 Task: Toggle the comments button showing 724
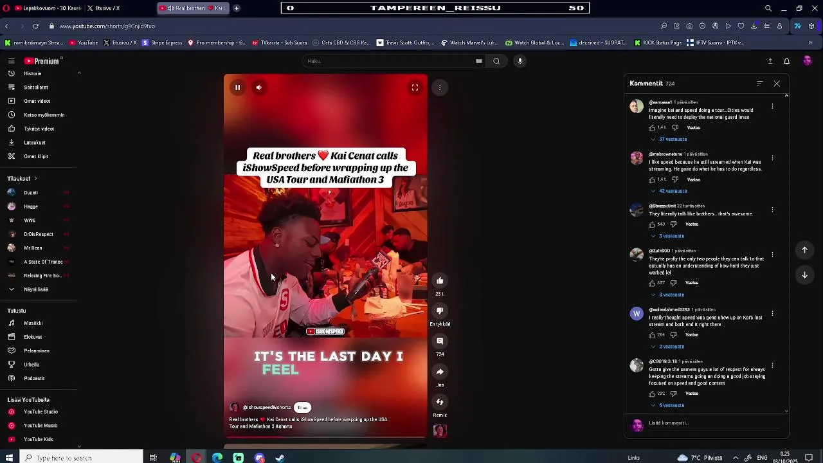click(440, 341)
